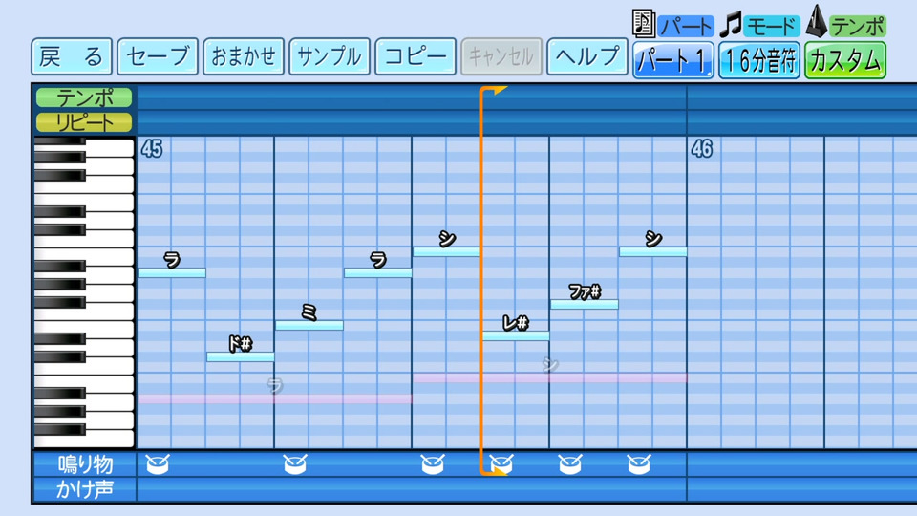The width and height of the screenshot is (917, 516).
Task: Click drum icon under the orange playhead
Action: [x=501, y=464]
